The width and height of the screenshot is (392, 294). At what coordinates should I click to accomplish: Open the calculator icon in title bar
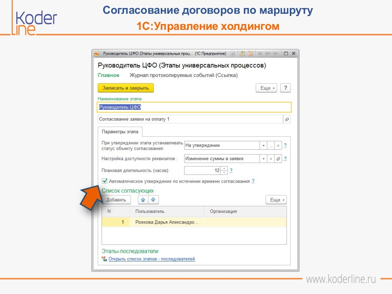pyautogui.click(x=242, y=54)
